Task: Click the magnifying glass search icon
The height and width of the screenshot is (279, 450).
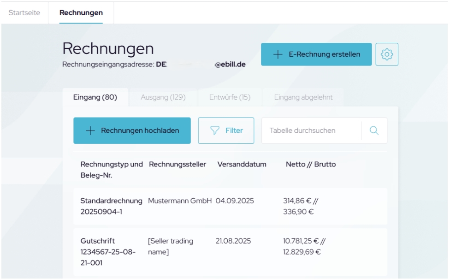Action: tap(374, 131)
